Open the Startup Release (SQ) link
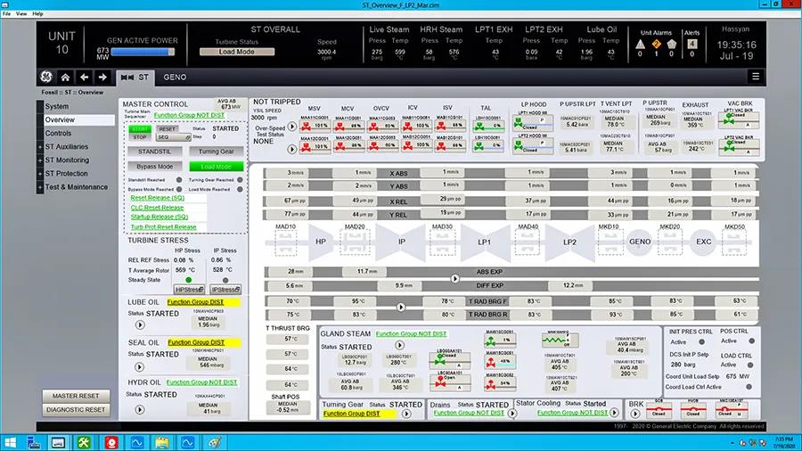The height and width of the screenshot is (451, 802). coord(160,217)
